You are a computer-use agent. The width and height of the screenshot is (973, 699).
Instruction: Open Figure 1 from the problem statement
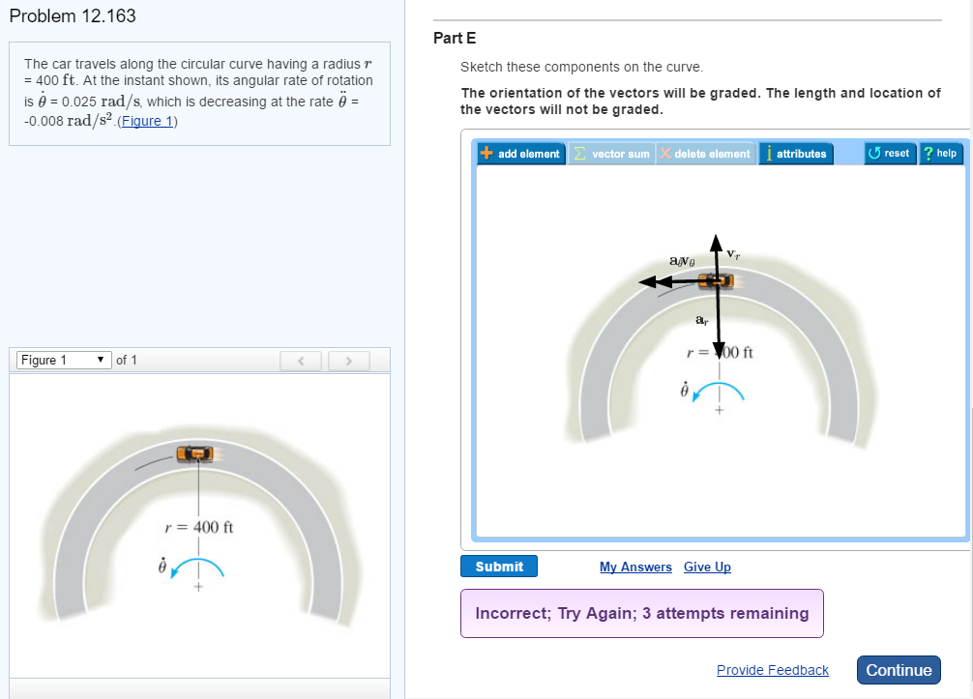click(146, 121)
